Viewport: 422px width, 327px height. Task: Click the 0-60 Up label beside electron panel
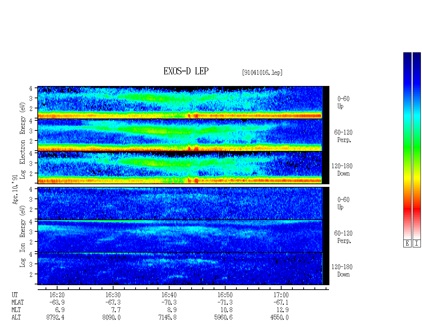[x=344, y=102]
